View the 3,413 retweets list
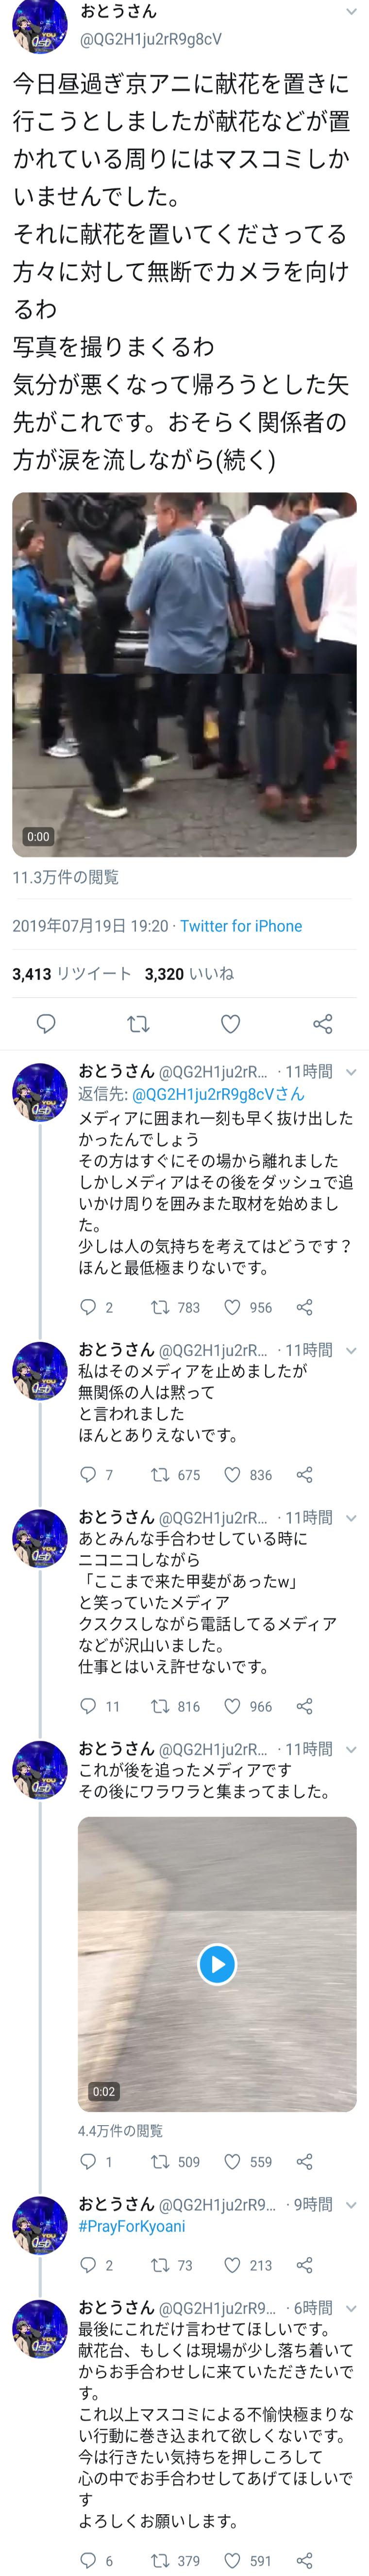369x2576 pixels. [71, 973]
